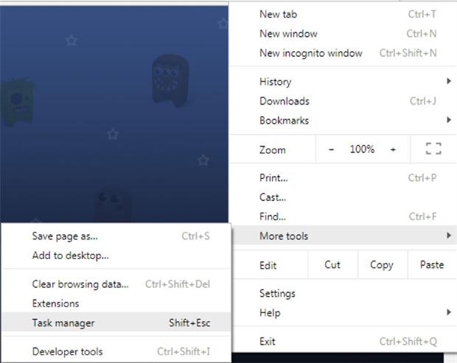Click the fullscreen icon in Zoom row

tap(433, 149)
